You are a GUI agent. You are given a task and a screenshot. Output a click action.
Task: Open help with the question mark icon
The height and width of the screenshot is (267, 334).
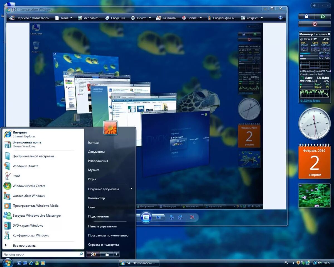(x=280, y=17)
